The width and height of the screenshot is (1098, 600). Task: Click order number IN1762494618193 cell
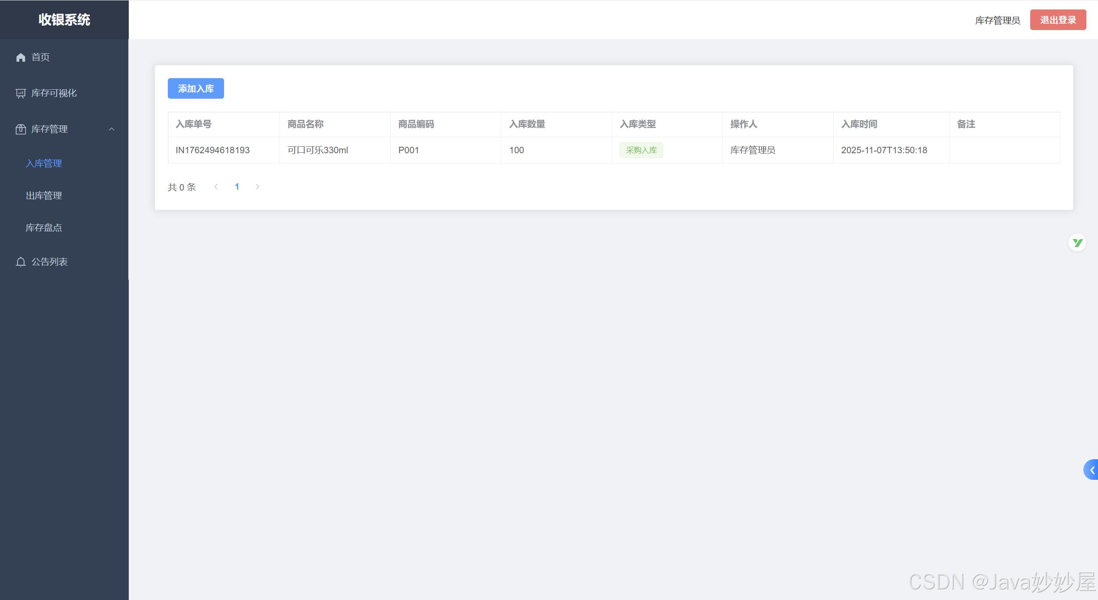pyautogui.click(x=212, y=150)
